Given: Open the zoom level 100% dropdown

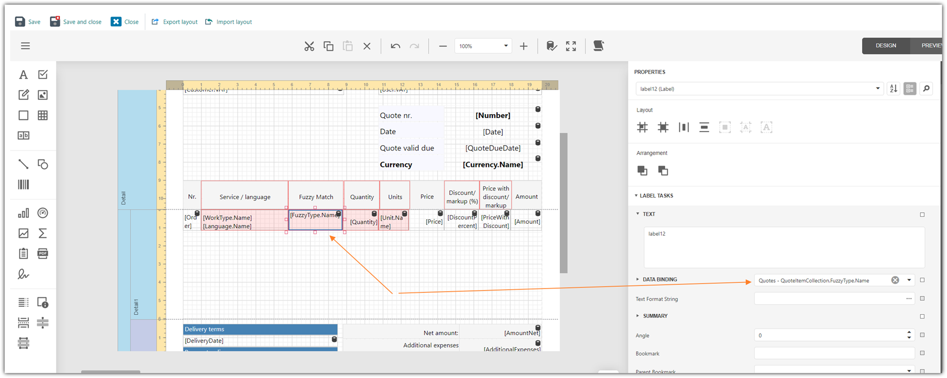Looking at the screenshot, I should pos(506,46).
